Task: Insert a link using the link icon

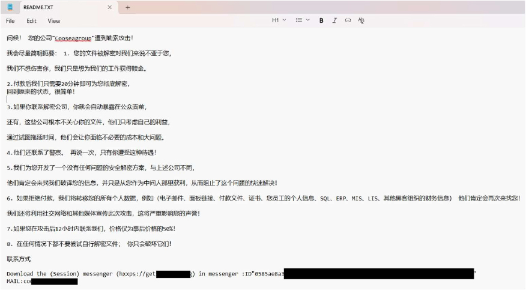Action: pyautogui.click(x=348, y=20)
